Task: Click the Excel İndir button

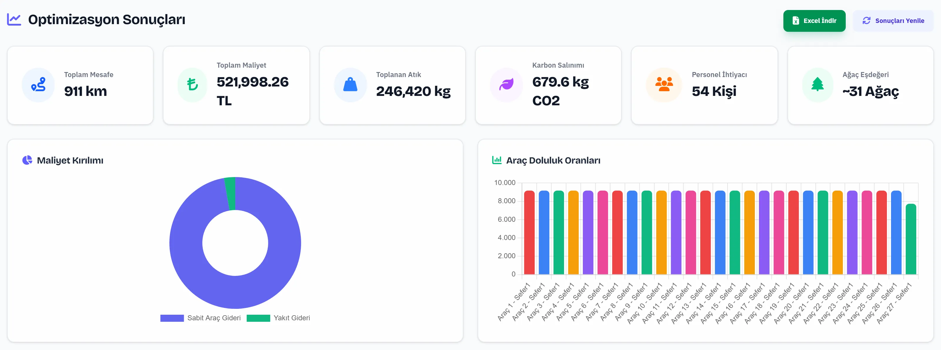Action: (814, 21)
